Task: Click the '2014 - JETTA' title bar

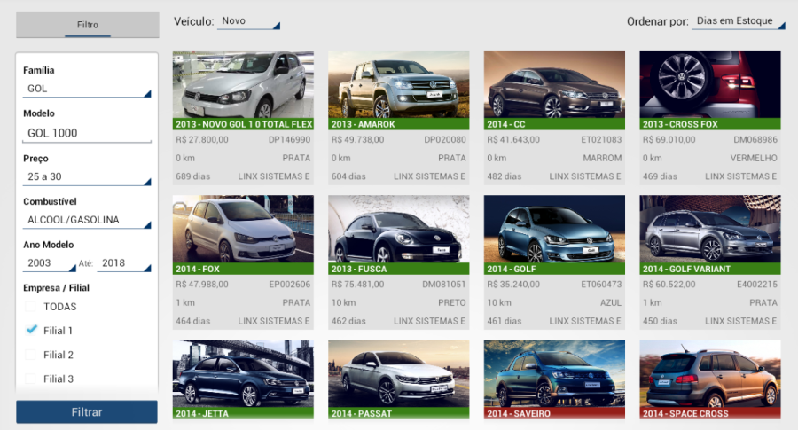Action: (243, 414)
